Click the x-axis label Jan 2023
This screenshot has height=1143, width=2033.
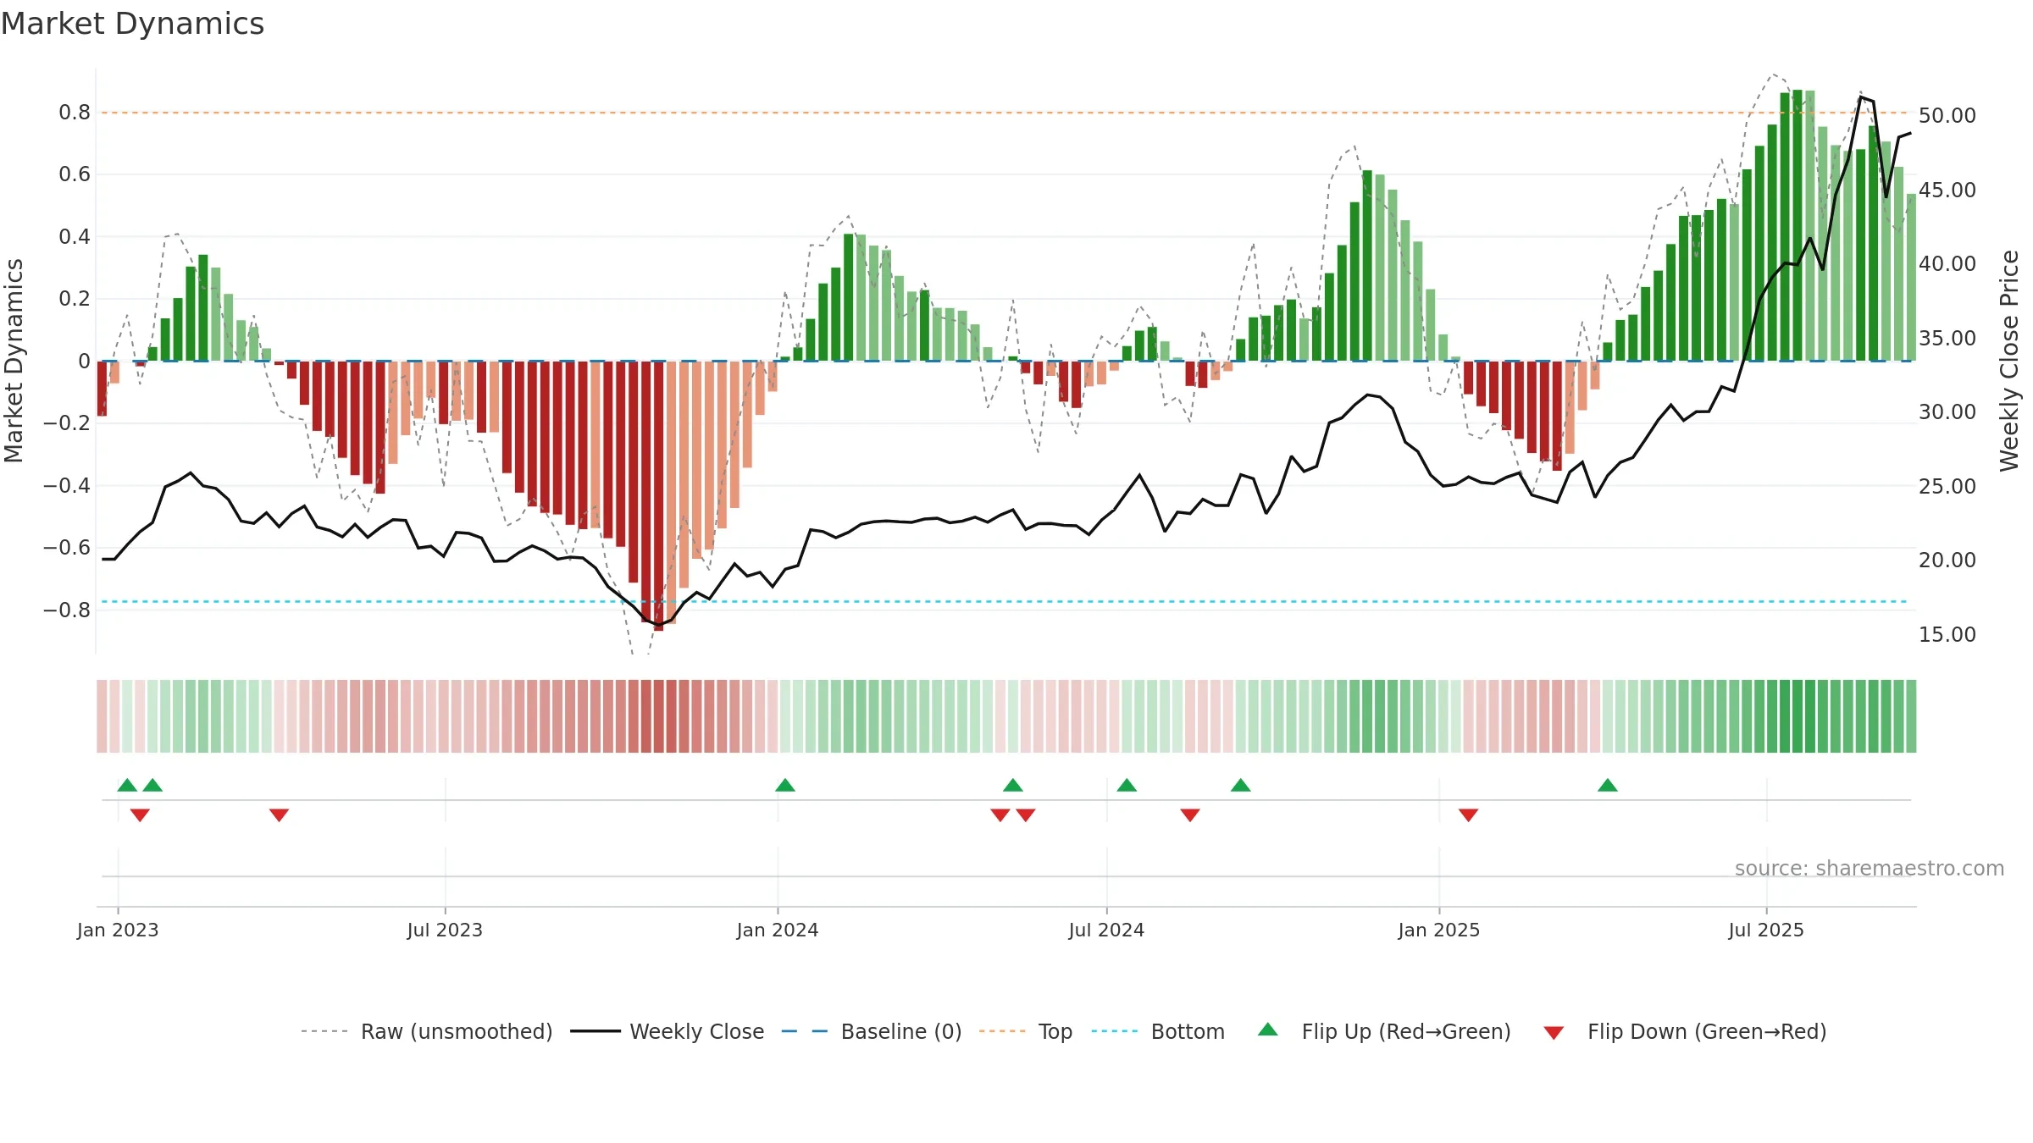tap(118, 930)
